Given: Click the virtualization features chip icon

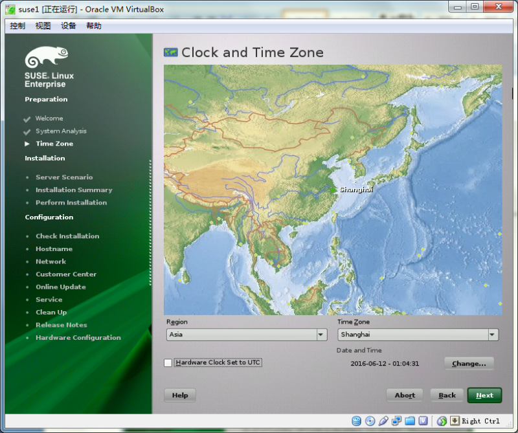Looking at the screenshot, I should (x=423, y=421).
